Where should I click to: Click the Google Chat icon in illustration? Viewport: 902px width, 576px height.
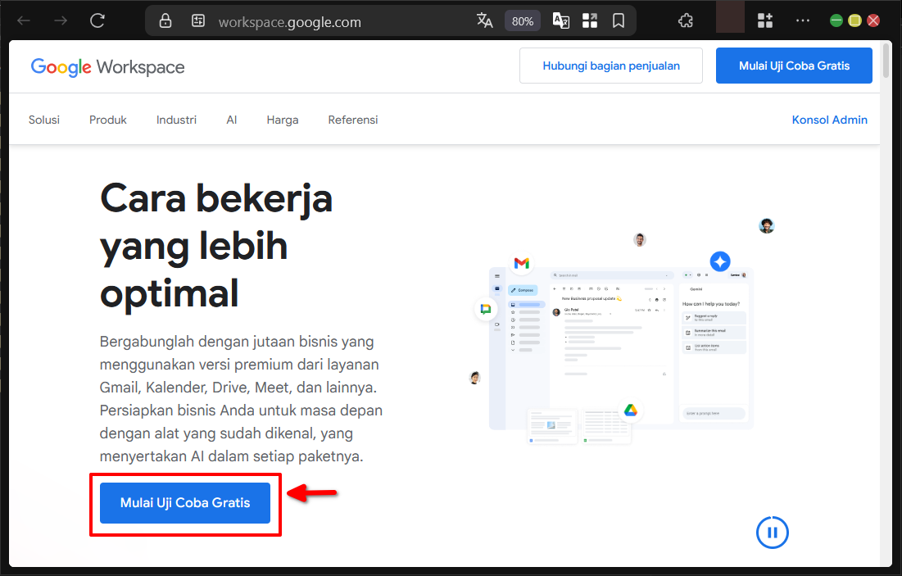[486, 309]
